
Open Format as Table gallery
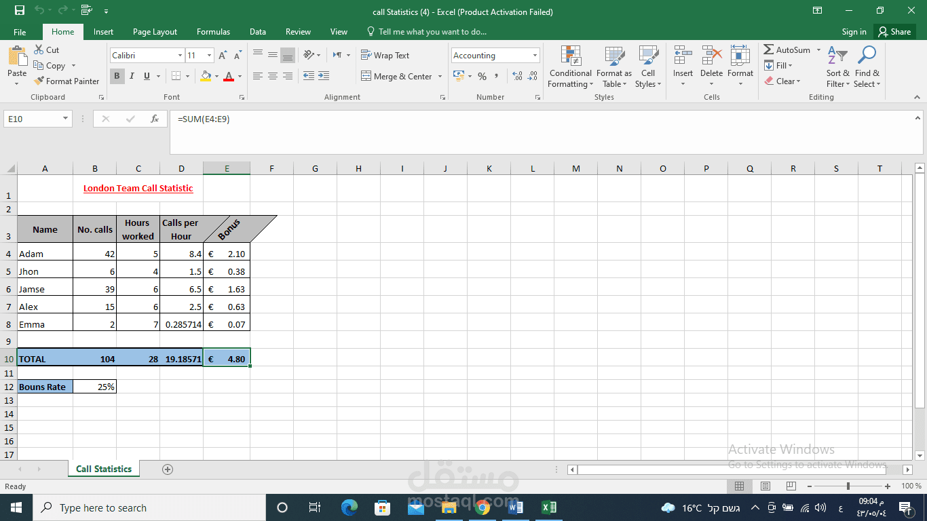click(614, 67)
